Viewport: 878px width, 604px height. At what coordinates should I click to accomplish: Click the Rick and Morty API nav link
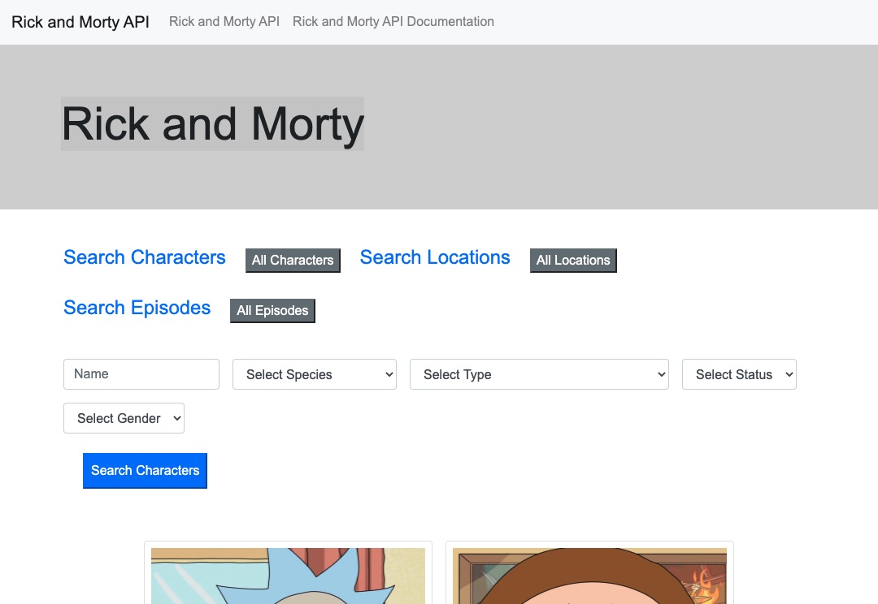pyautogui.click(x=224, y=21)
